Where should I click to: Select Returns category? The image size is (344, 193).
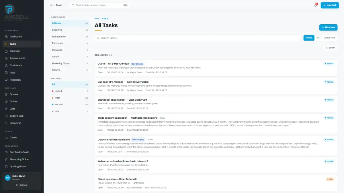[70, 70]
